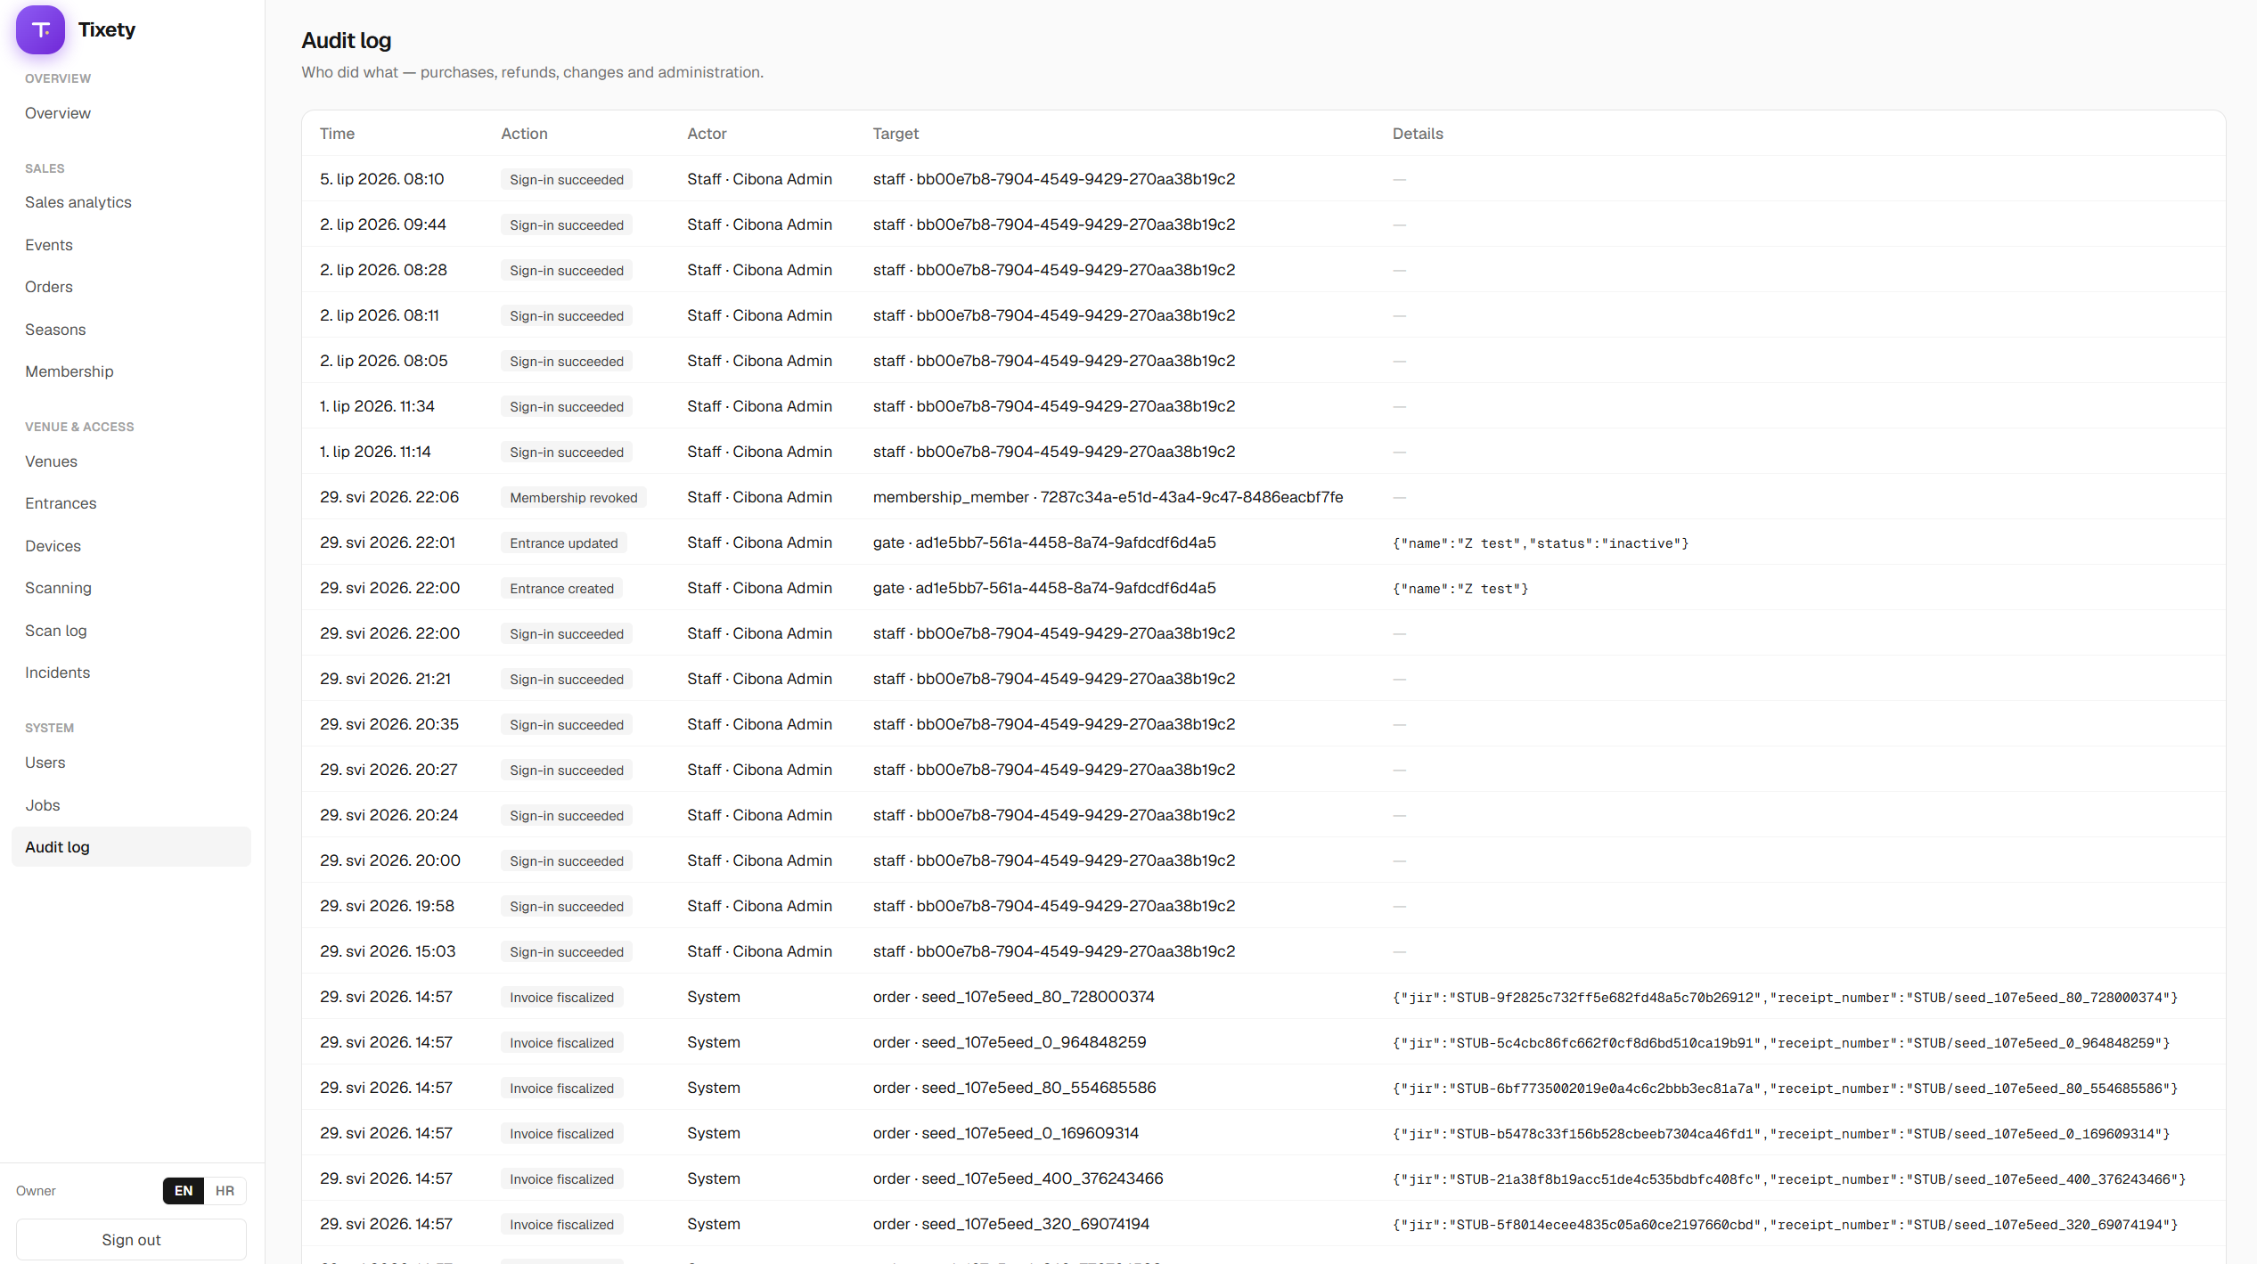Click Sign-in succeeded badge at 29. svi 19:58

567,907
